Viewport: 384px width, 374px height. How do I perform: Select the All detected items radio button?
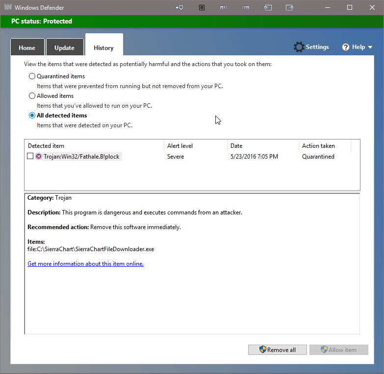[32, 116]
